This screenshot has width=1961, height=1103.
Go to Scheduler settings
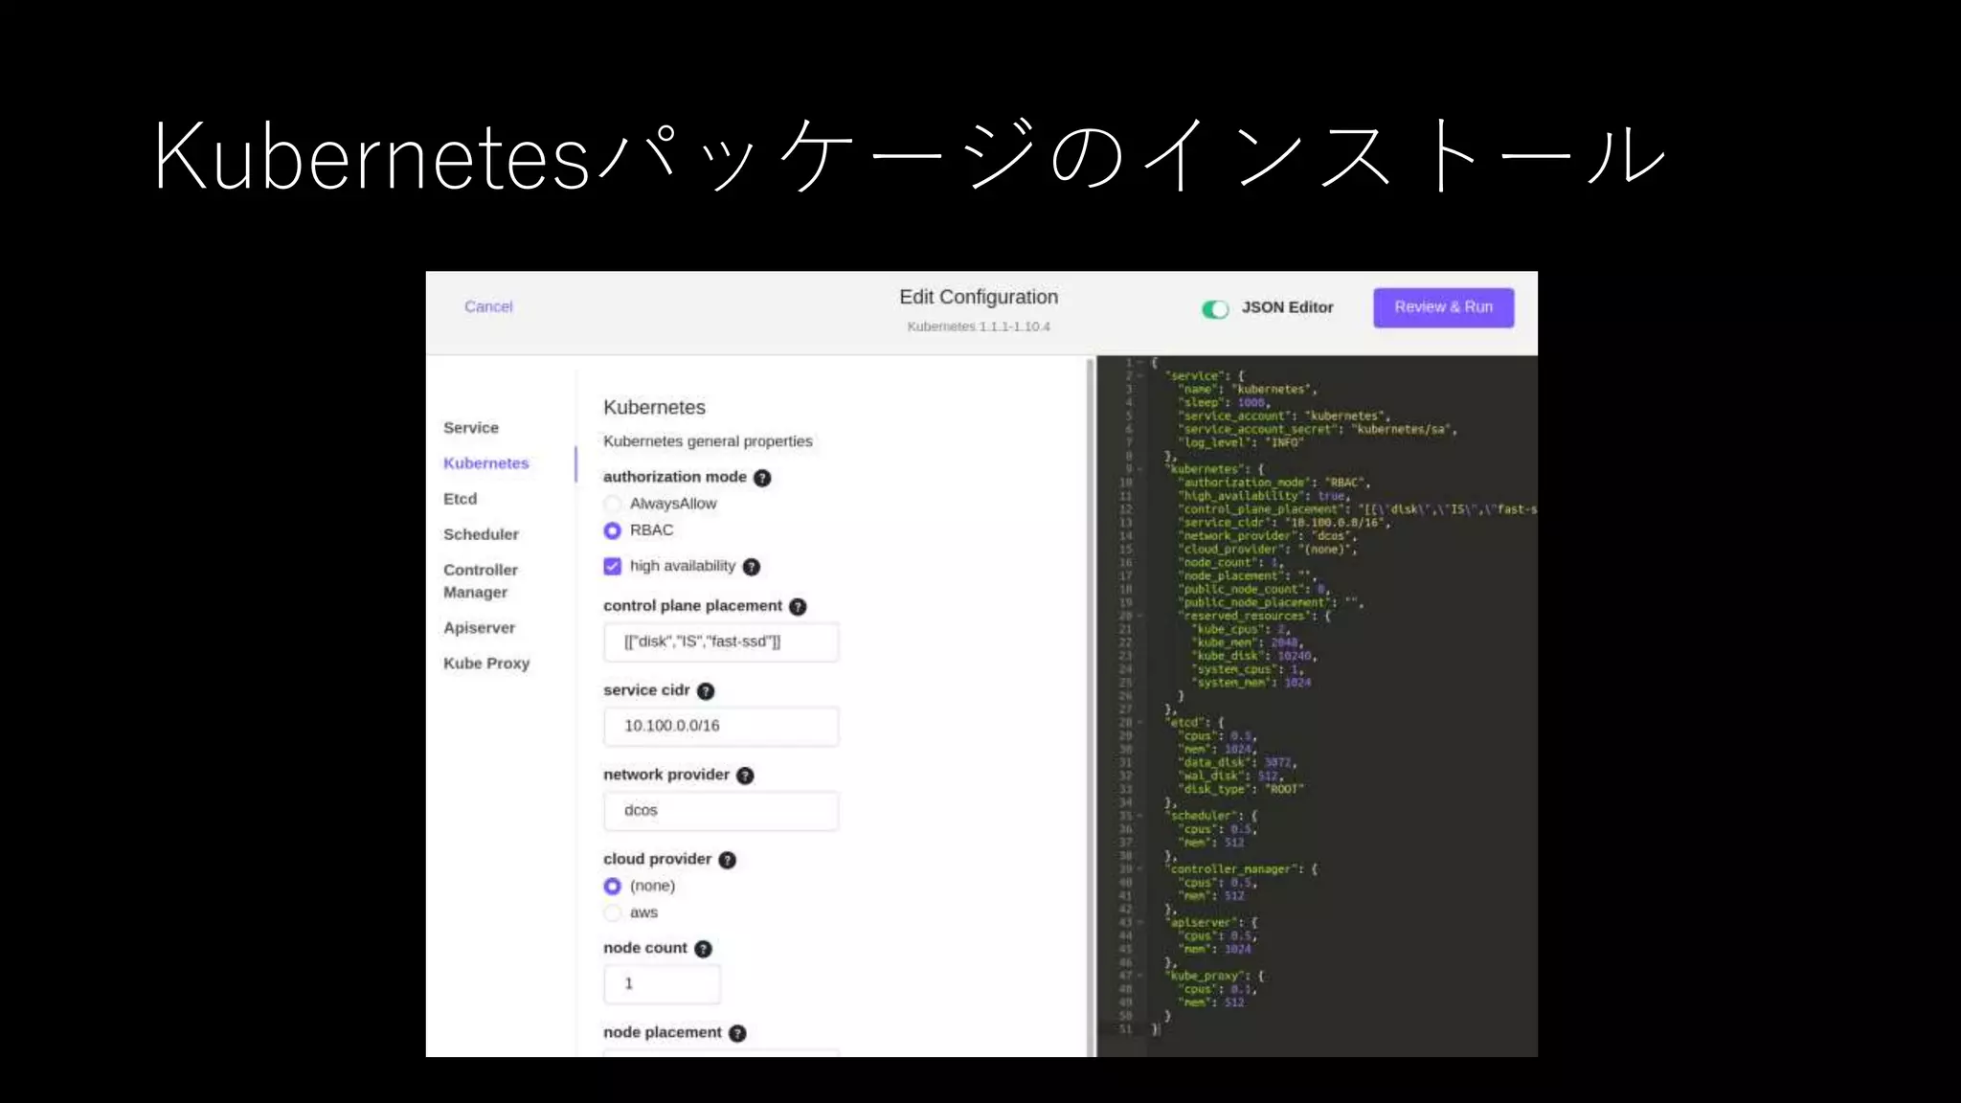point(481,534)
